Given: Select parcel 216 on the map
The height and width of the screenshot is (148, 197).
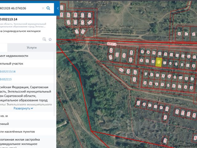Looking at the screenshot, I should [x=82, y=23].
